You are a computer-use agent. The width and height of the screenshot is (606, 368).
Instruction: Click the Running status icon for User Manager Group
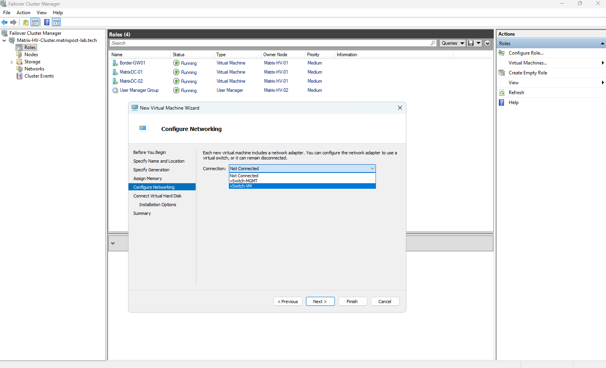pyautogui.click(x=176, y=90)
